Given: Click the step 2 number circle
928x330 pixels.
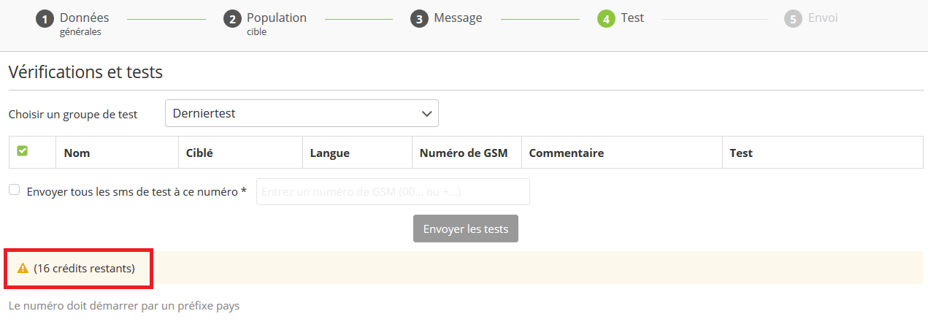Looking at the screenshot, I should coord(232,19).
